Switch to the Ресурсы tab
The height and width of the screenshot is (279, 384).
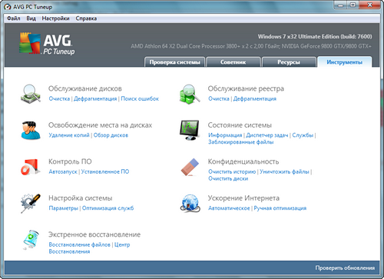pos(289,62)
